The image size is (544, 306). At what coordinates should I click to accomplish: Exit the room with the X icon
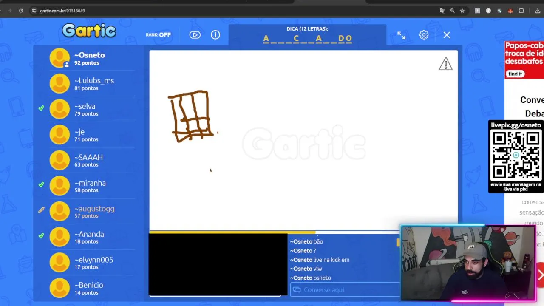[x=447, y=35]
